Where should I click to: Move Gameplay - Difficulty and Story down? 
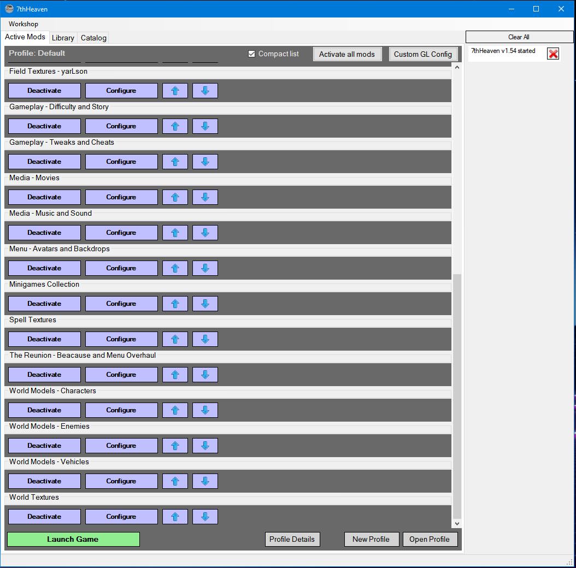[x=205, y=126]
